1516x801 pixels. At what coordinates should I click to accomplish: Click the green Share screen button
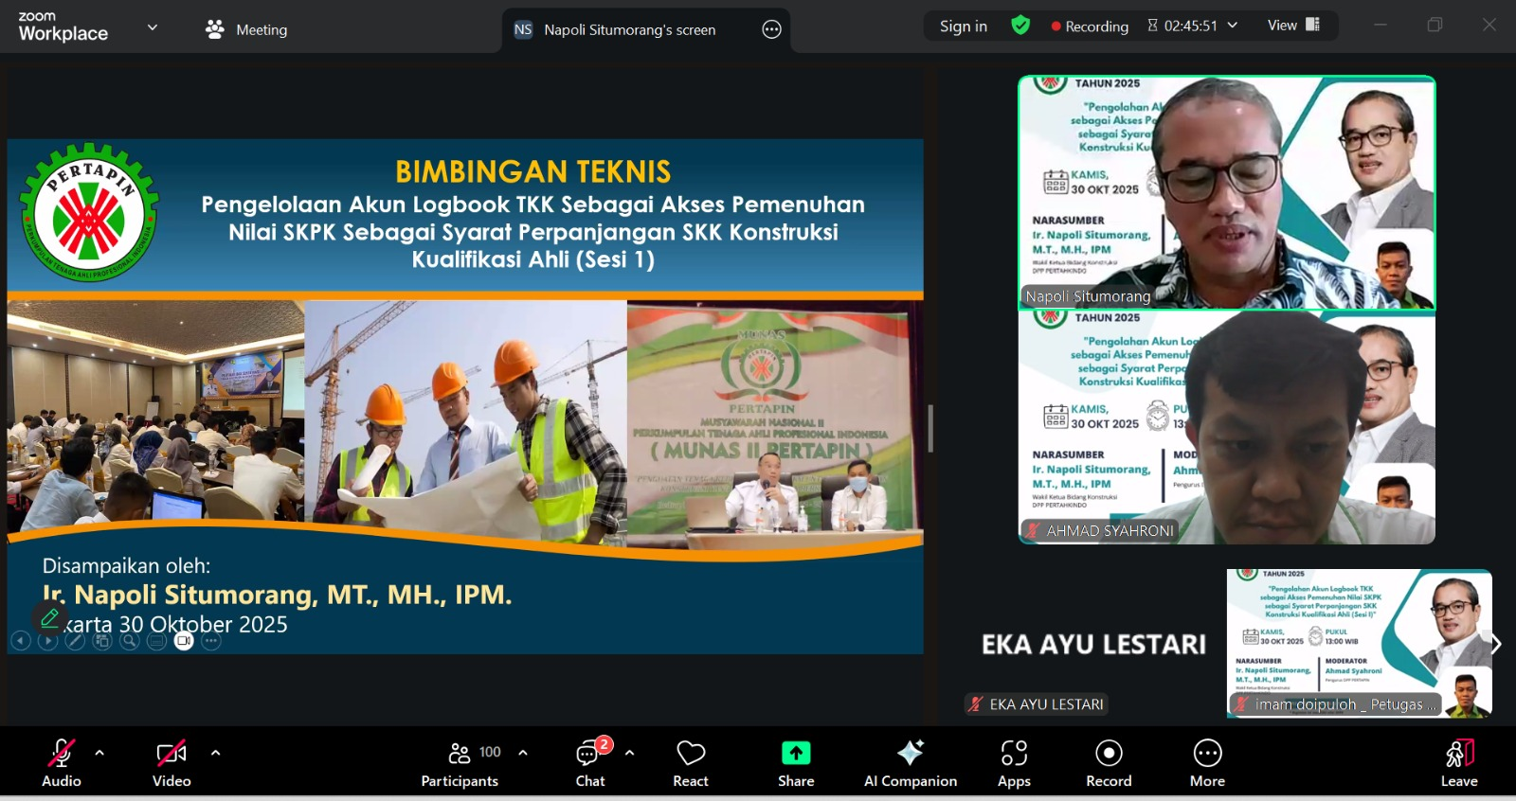pyautogui.click(x=796, y=761)
